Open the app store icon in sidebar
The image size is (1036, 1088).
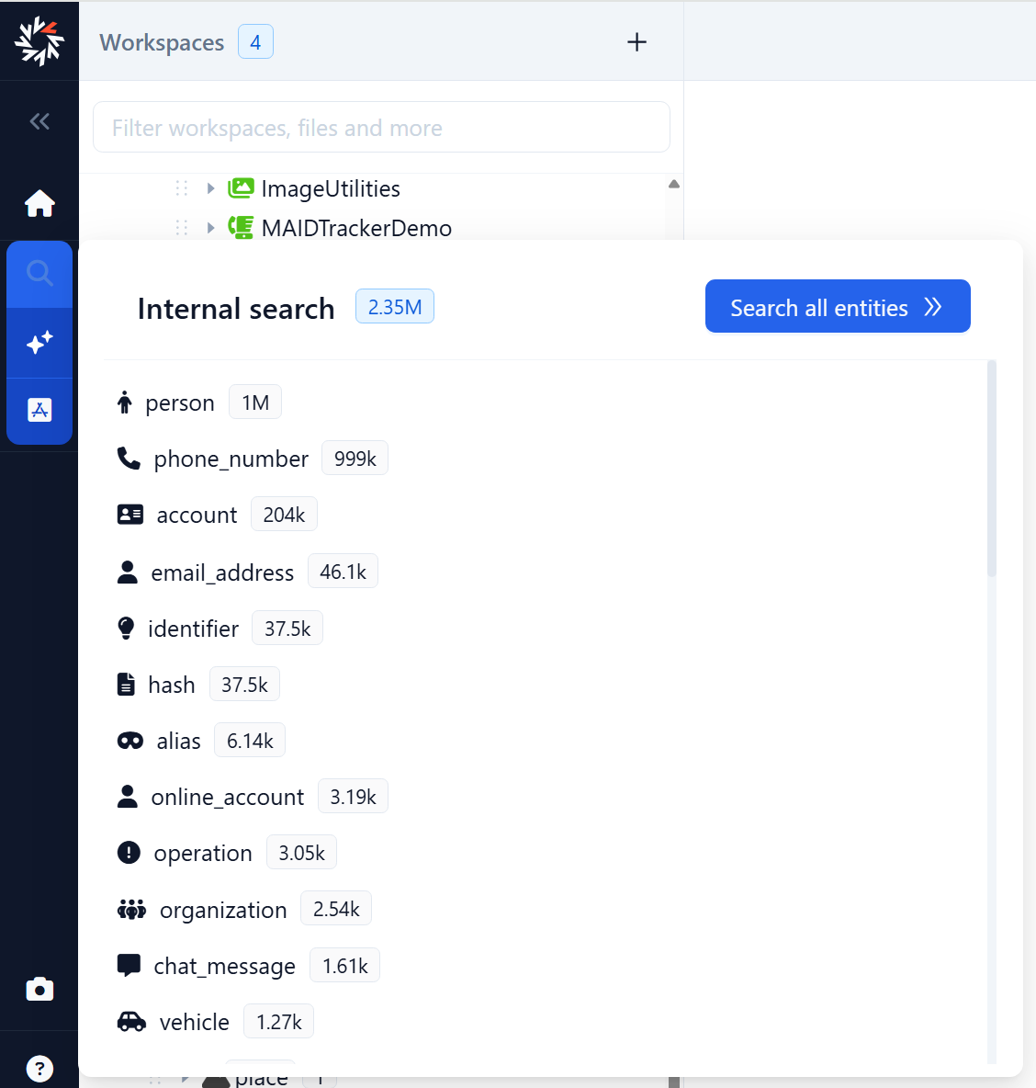[39, 410]
